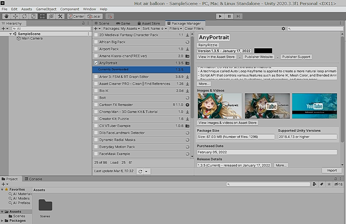Download the Airport Pack
The image size is (346, 224).
point(187,49)
